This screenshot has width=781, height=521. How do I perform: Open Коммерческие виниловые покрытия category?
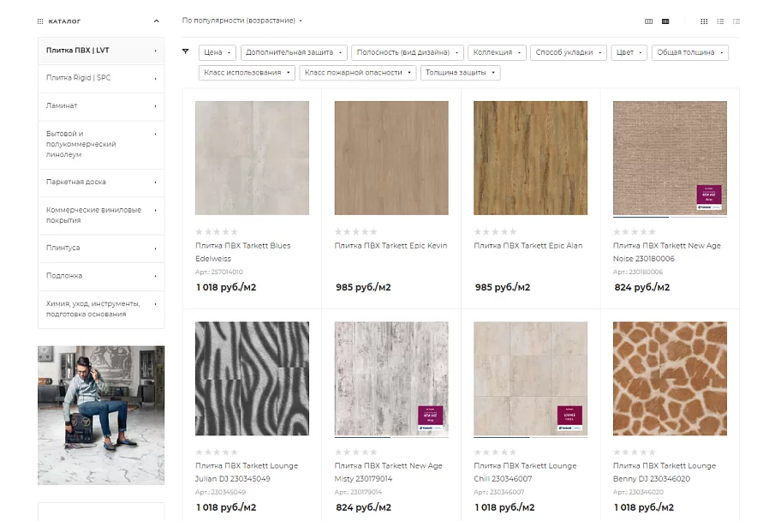tap(101, 215)
